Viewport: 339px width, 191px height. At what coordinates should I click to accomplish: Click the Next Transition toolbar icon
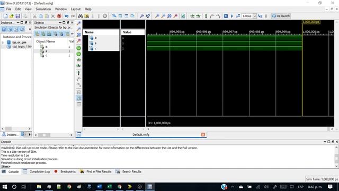[x=198, y=16]
